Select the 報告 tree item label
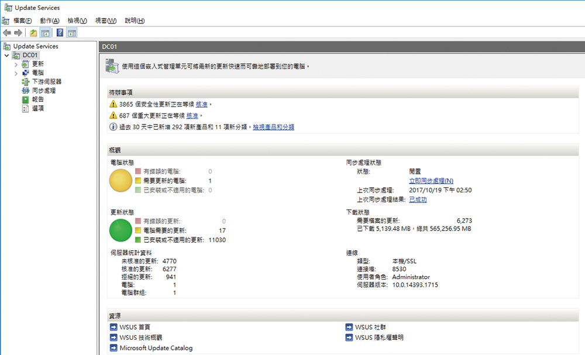 click(x=37, y=99)
